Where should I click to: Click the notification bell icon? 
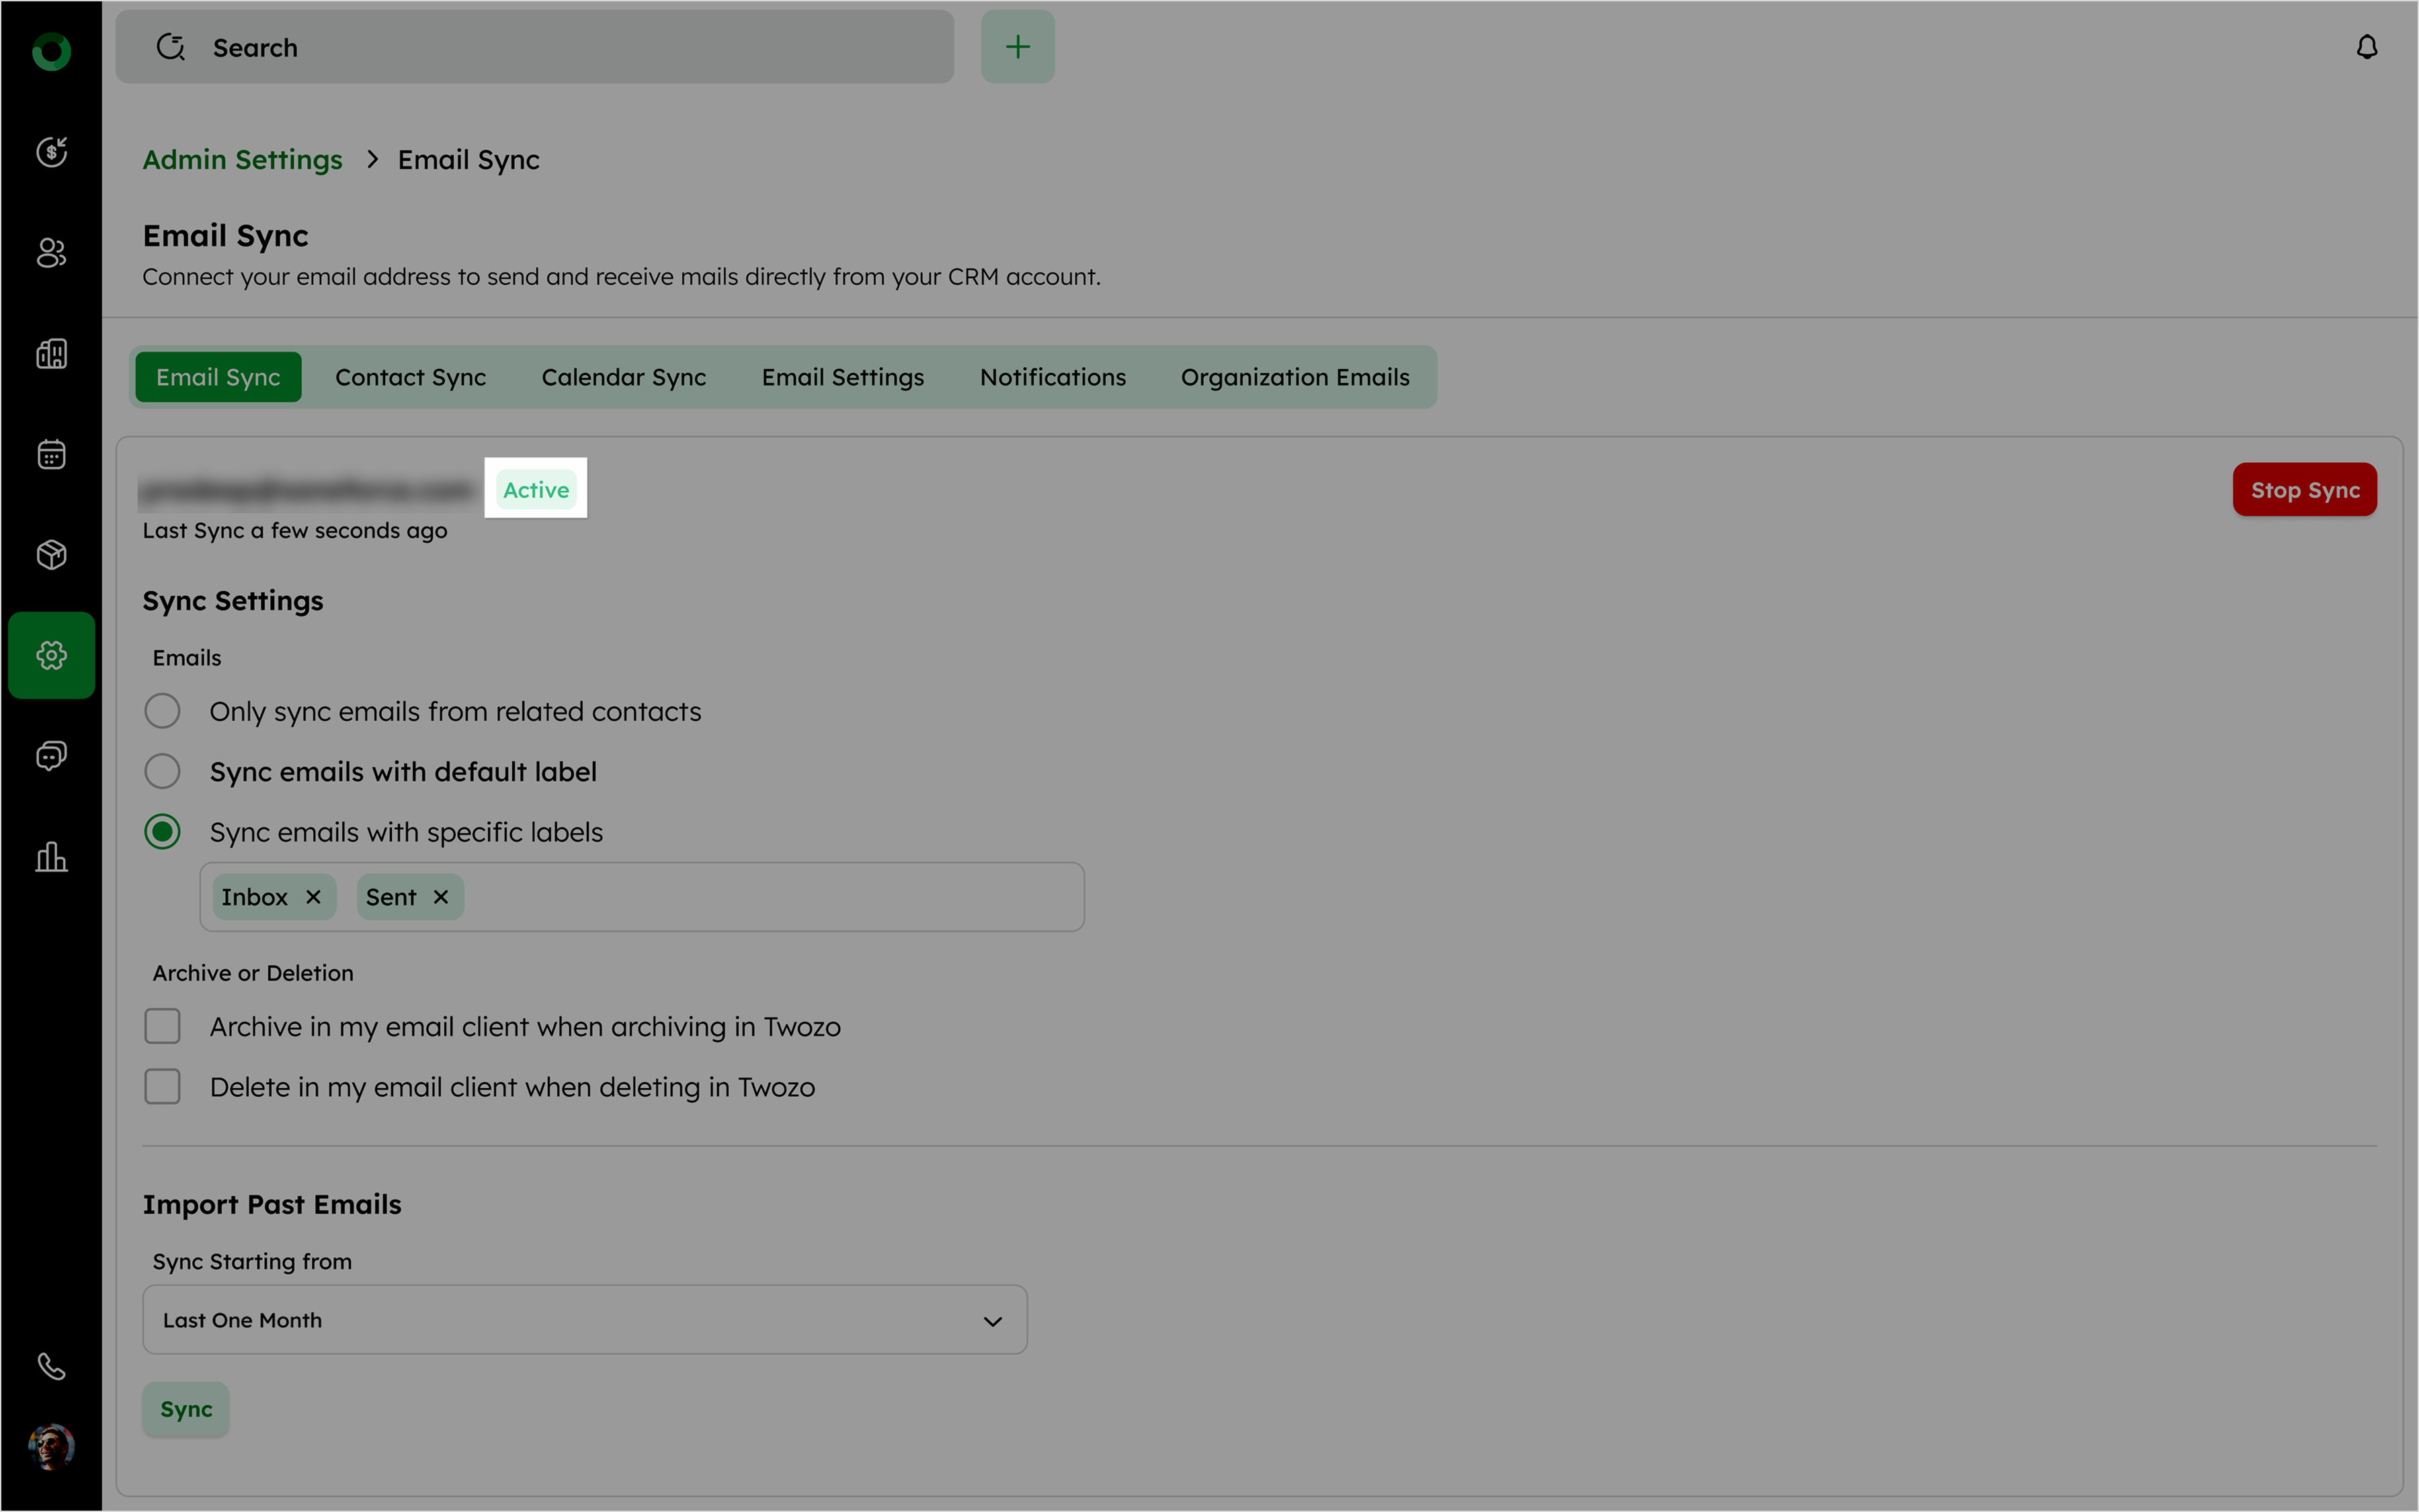pyautogui.click(x=2366, y=47)
